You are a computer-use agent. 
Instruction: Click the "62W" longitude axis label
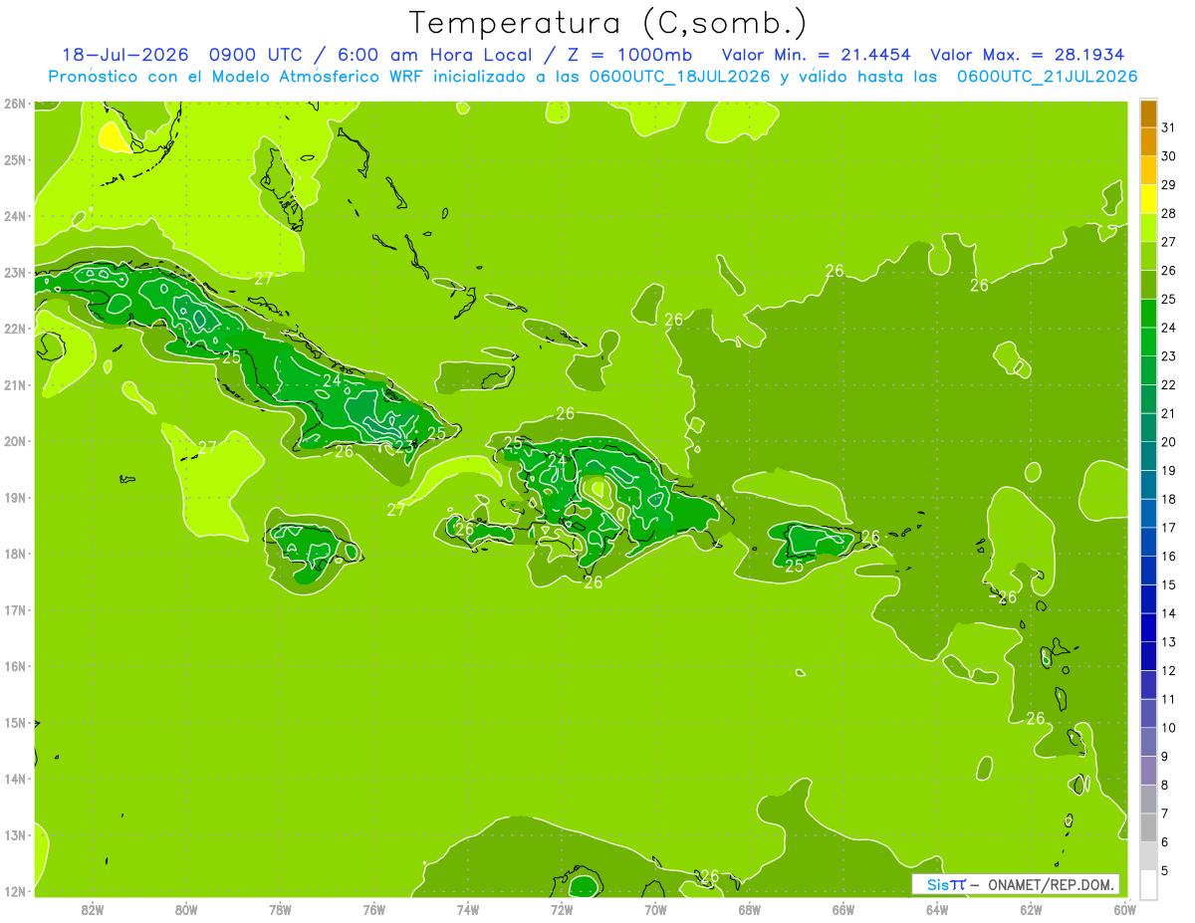pos(1031,909)
